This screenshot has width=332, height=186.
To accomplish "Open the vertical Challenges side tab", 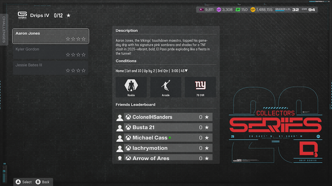I will [4, 30].
